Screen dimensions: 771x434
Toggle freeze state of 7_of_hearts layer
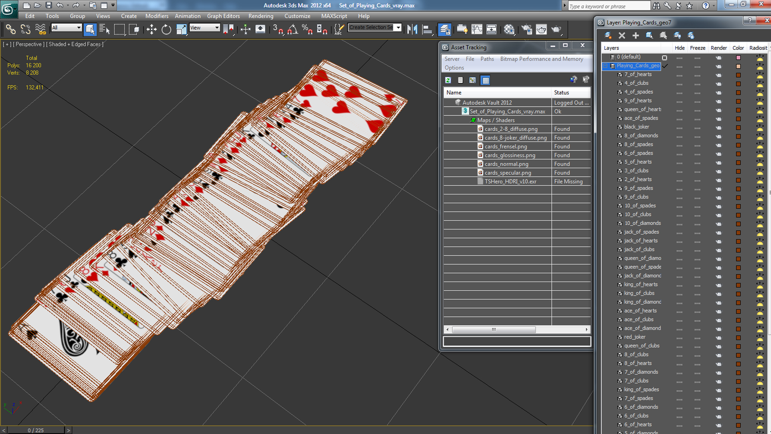click(697, 74)
